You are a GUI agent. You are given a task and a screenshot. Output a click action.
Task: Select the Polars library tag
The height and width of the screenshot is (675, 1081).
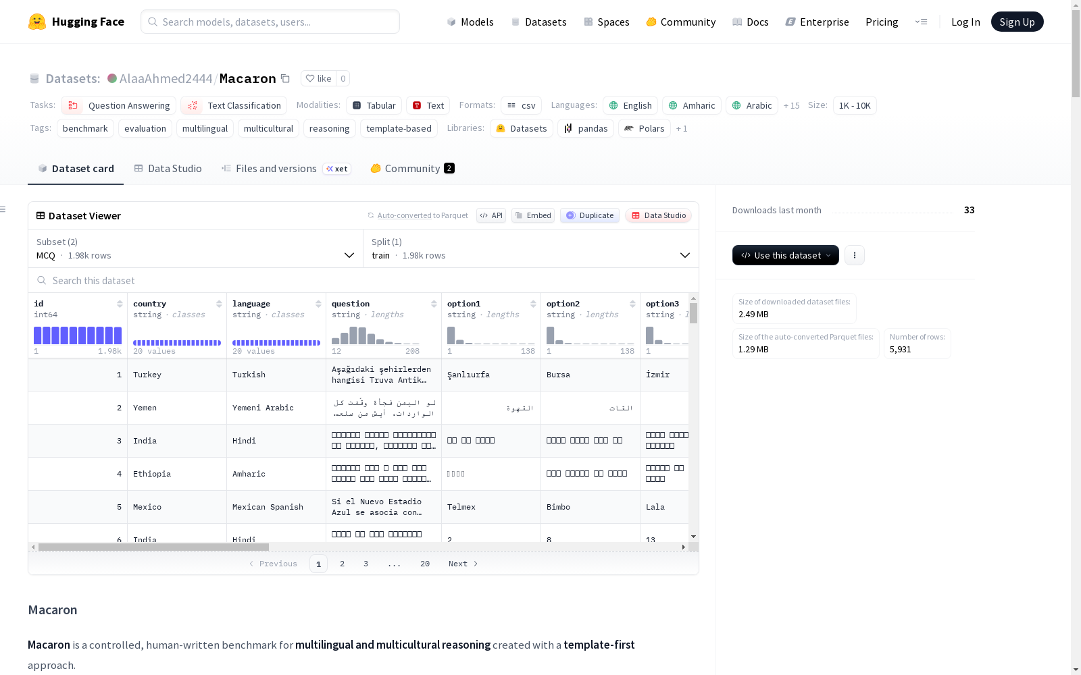645,128
